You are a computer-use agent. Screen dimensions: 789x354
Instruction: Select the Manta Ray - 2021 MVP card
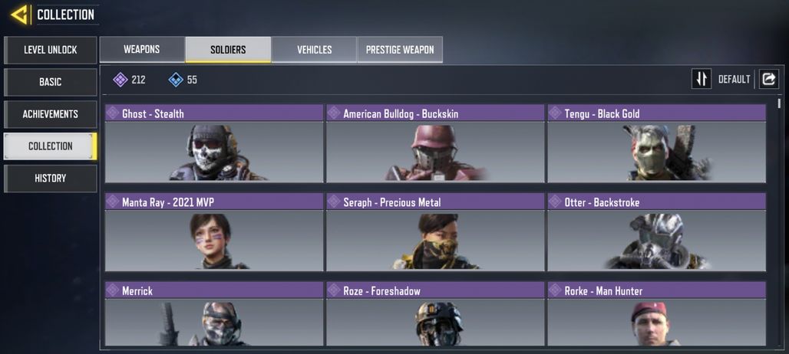[214, 232]
